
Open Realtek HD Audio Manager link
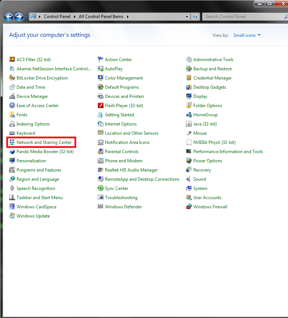[131, 170]
